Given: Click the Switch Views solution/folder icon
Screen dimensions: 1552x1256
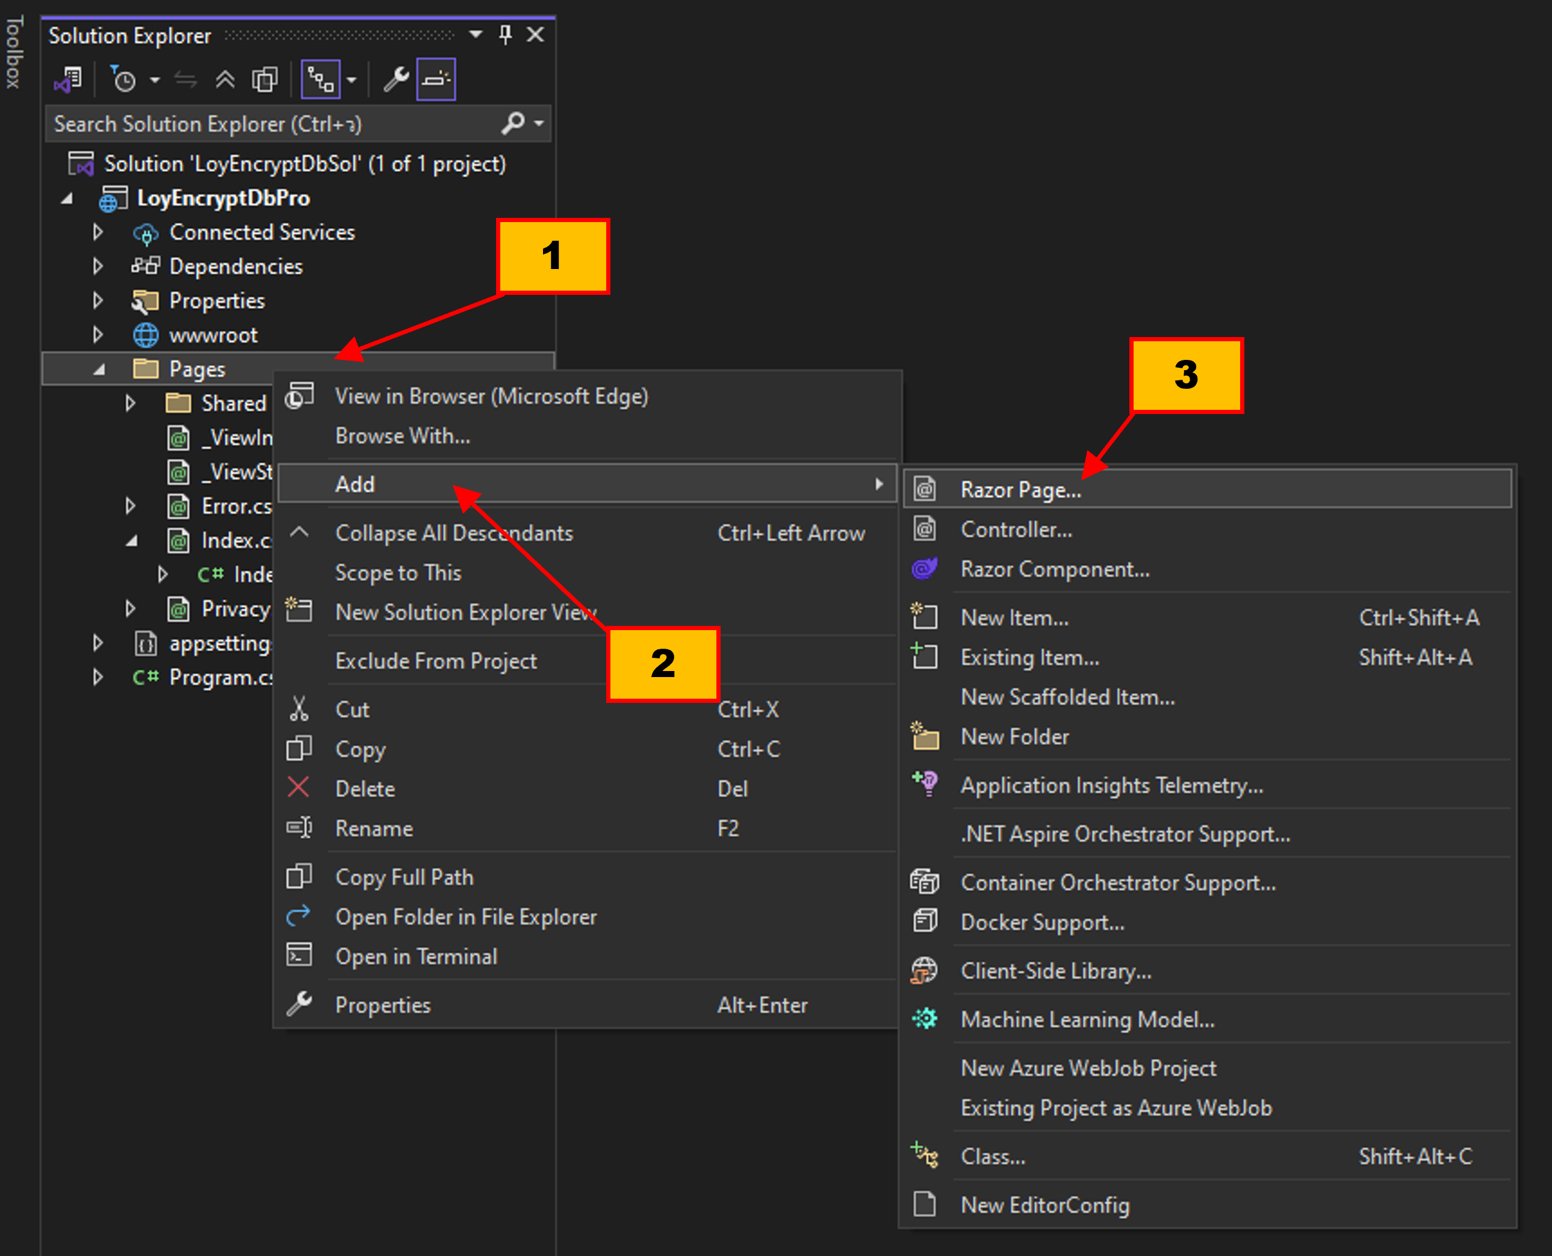Looking at the screenshot, I should 68,79.
